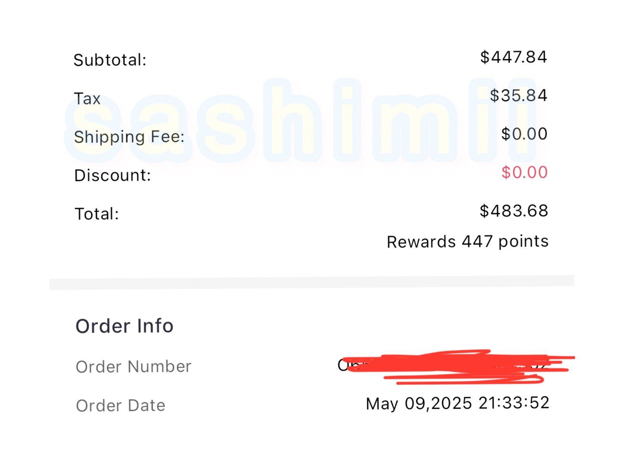Select the subtotal amount $447.84
The image size is (623, 463).
[x=514, y=57]
